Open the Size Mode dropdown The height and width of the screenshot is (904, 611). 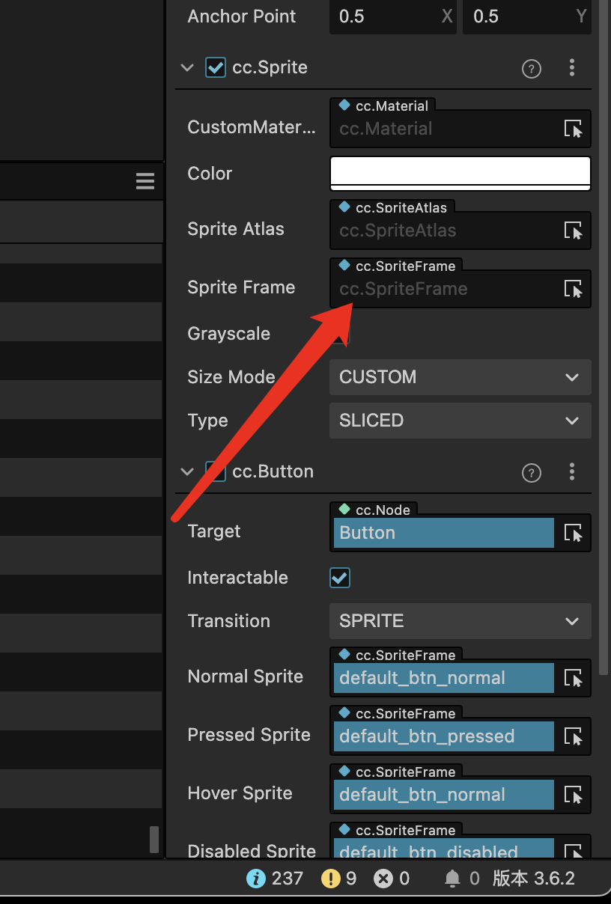460,377
